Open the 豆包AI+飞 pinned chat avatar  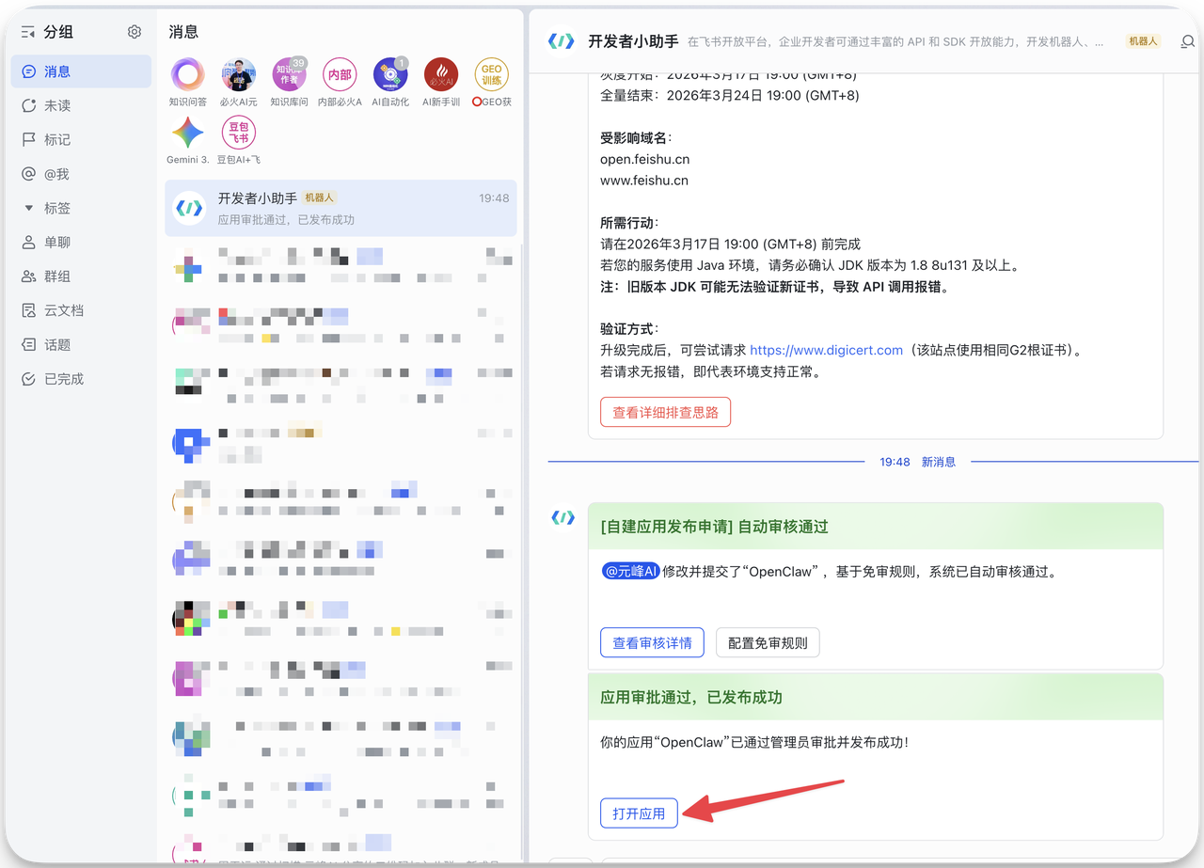click(239, 133)
